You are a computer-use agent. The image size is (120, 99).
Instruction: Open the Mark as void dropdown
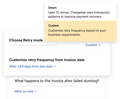tap(26, 91)
